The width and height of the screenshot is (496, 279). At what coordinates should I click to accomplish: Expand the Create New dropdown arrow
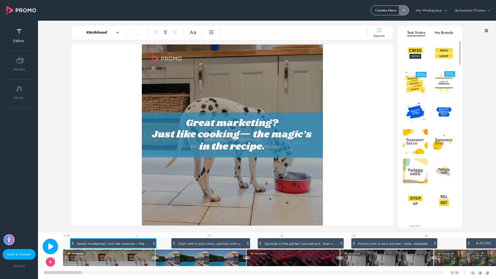point(404,10)
